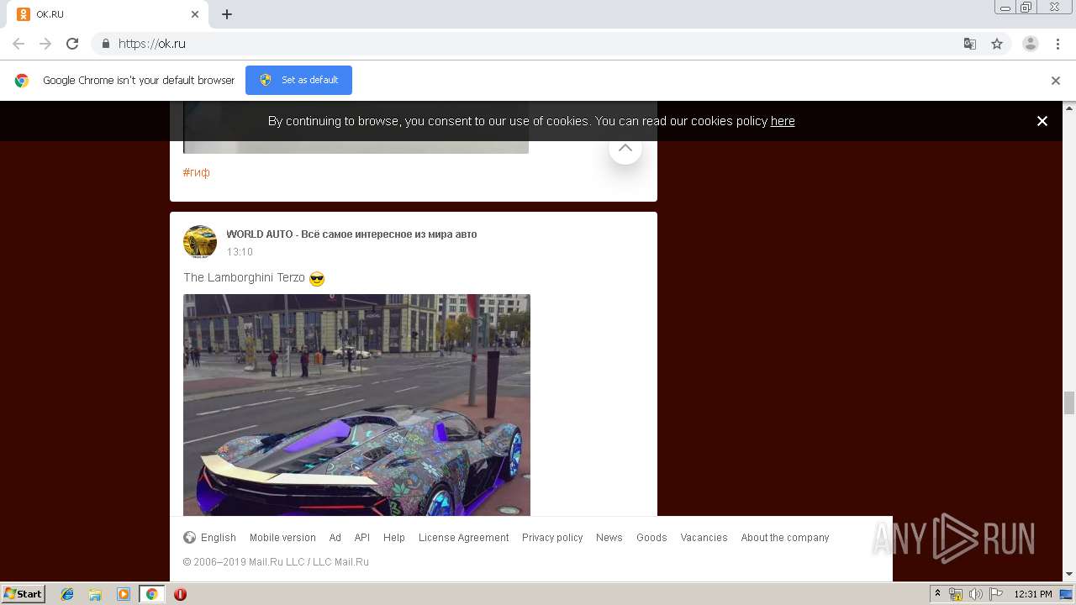Viewport: 1076px width, 605px height.
Task: Click the volume speaker tray icon
Action: pyautogui.click(x=976, y=594)
